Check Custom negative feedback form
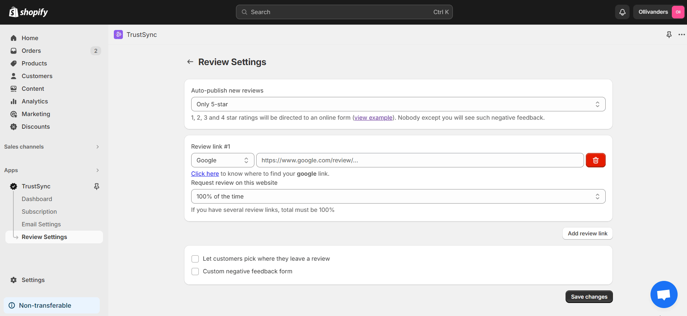 195,272
